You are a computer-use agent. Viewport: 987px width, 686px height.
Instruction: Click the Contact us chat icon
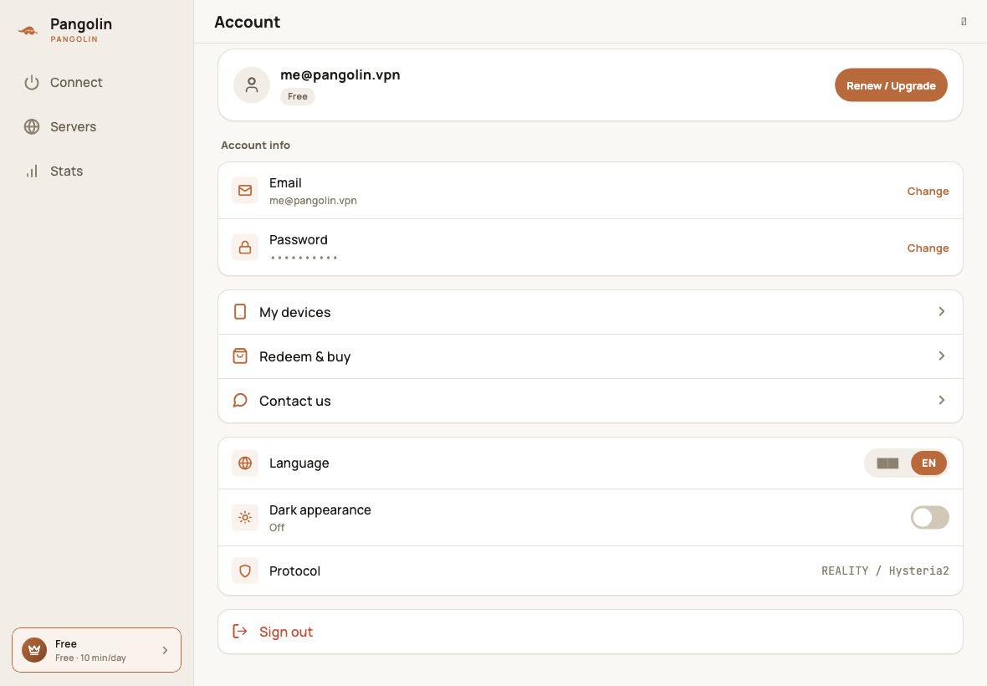pos(240,400)
